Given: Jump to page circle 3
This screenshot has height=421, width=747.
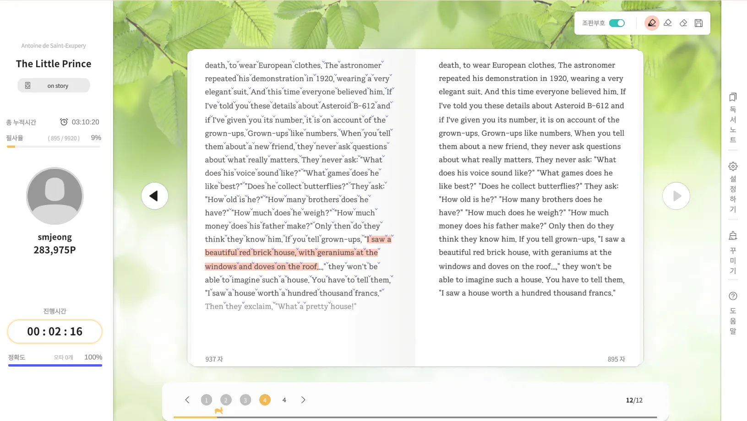Looking at the screenshot, I should coord(245,400).
